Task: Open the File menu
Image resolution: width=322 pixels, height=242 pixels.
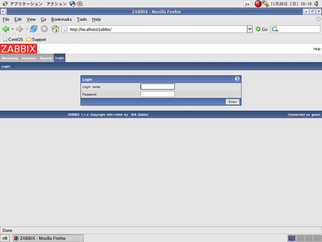Action: [x=6, y=19]
